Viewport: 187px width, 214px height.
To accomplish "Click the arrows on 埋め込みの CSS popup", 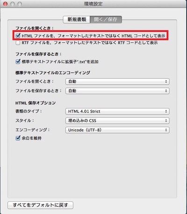I will click(x=166, y=121).
